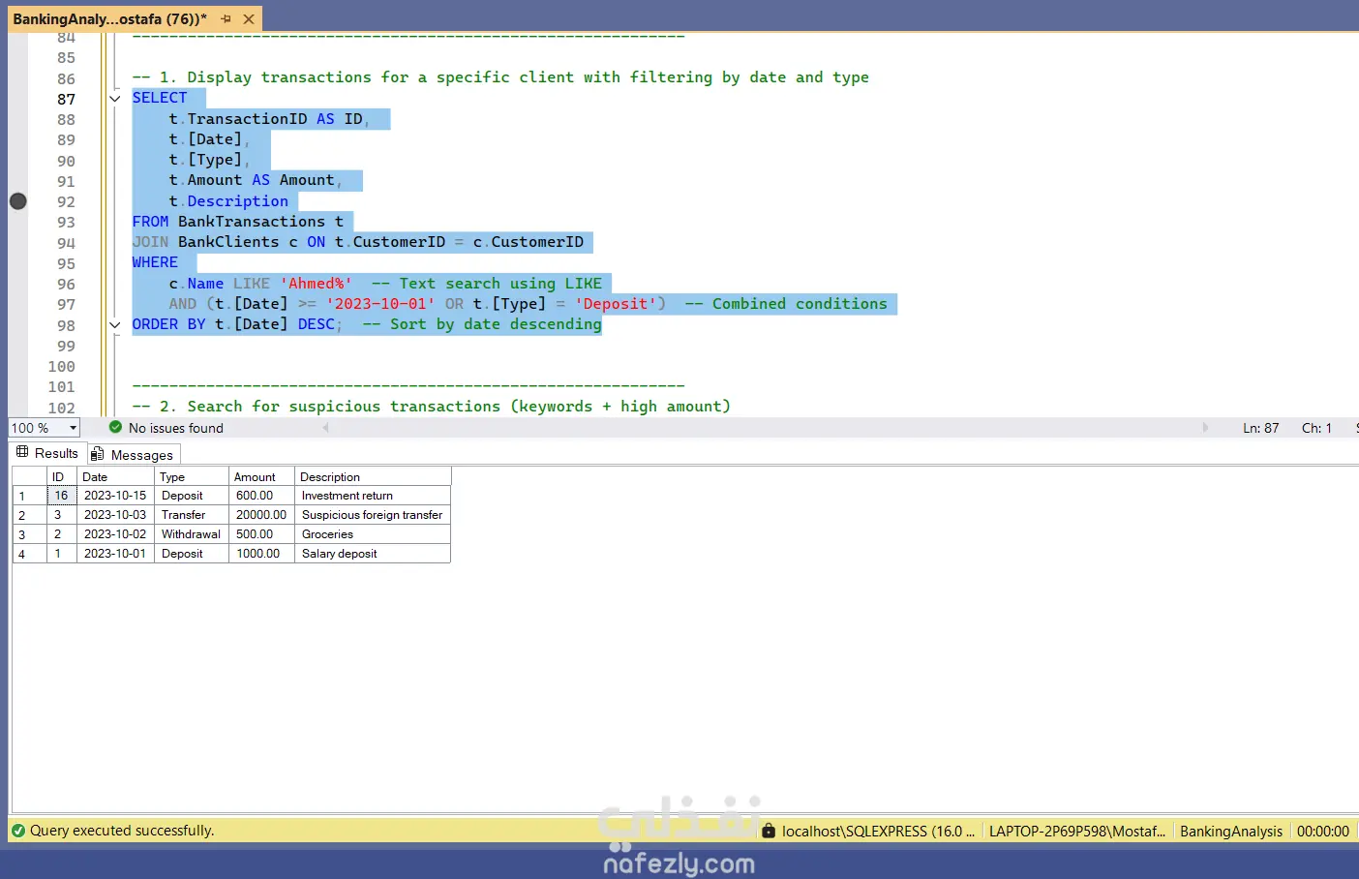Click the query success checkmark icon

tap(17, 831)
